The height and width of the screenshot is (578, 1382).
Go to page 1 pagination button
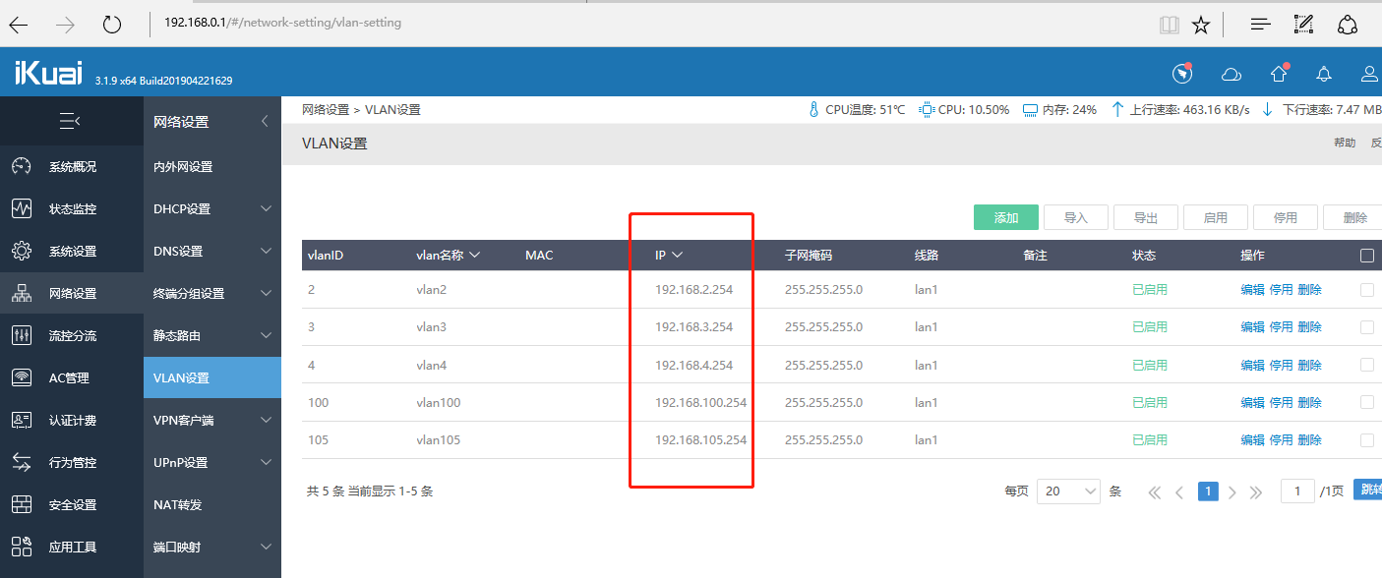1208,491
